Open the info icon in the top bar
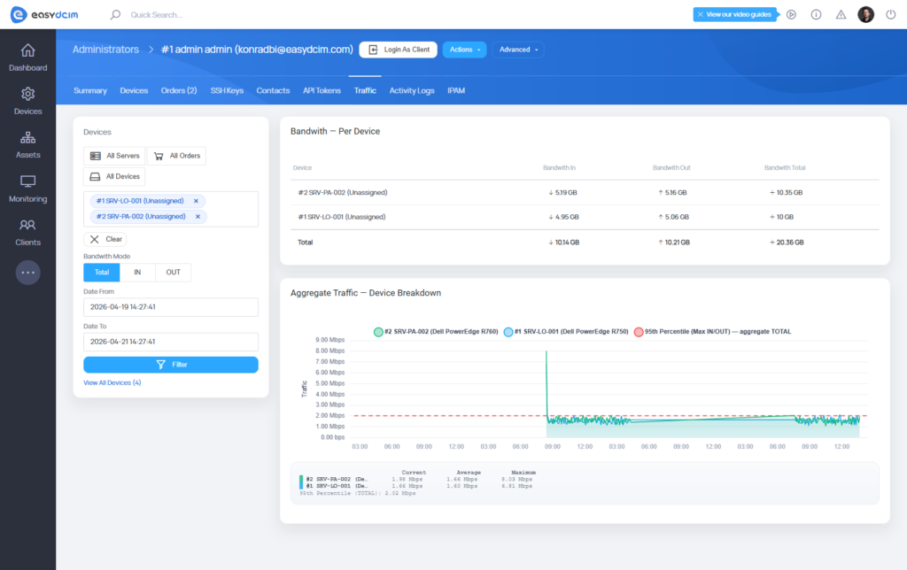 [816, 14]
